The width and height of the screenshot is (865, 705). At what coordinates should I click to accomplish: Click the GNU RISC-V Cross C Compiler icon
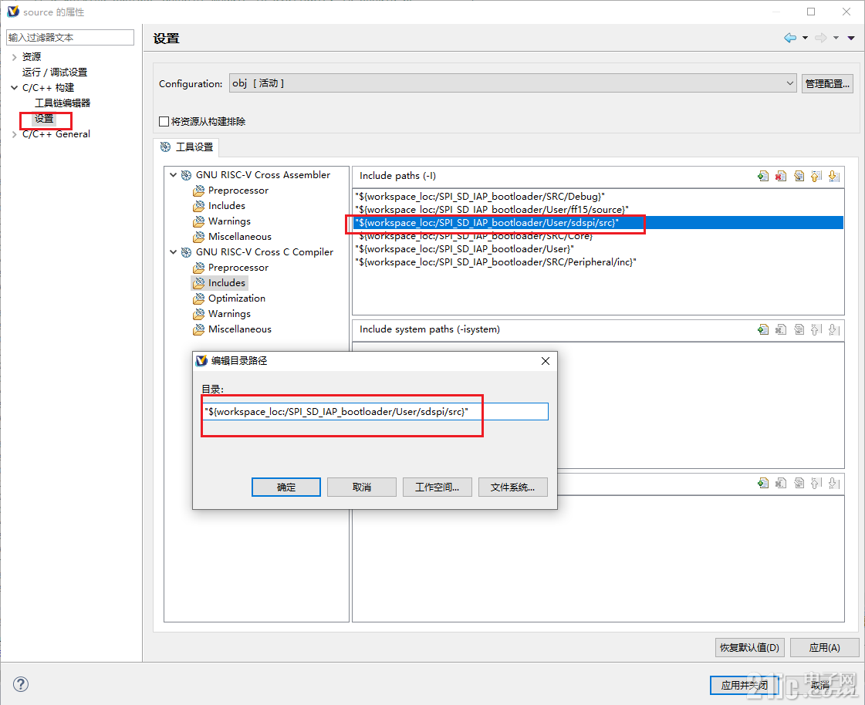[x=187, y=252]
